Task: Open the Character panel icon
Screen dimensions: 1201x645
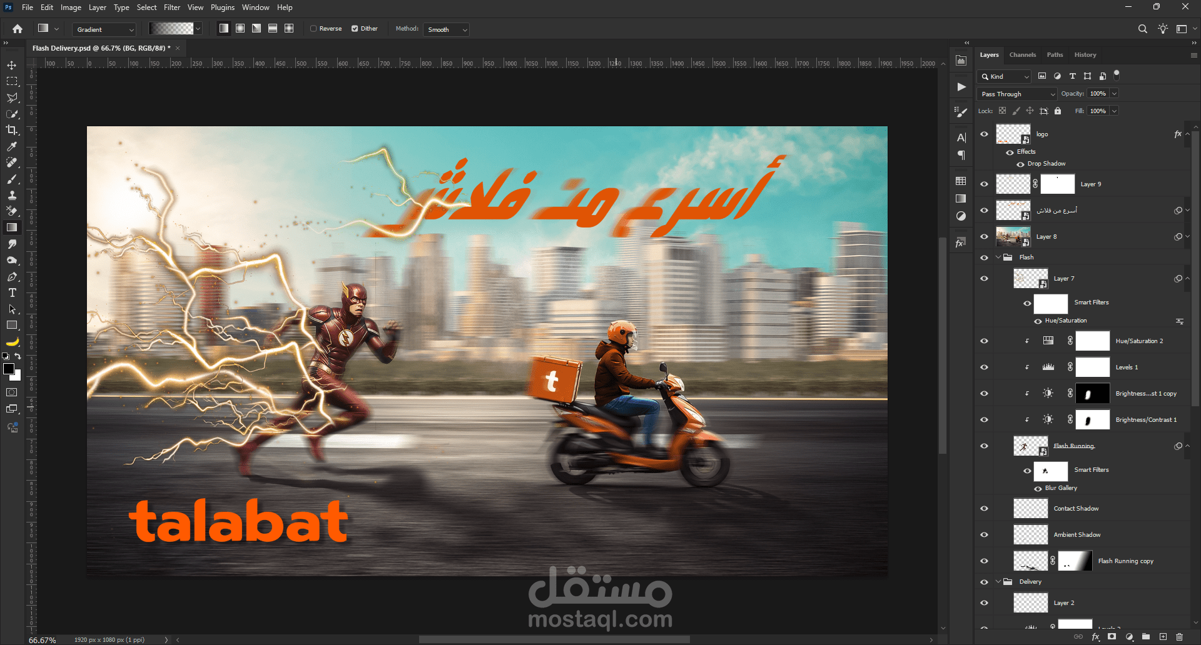Action: click(961, 137)
